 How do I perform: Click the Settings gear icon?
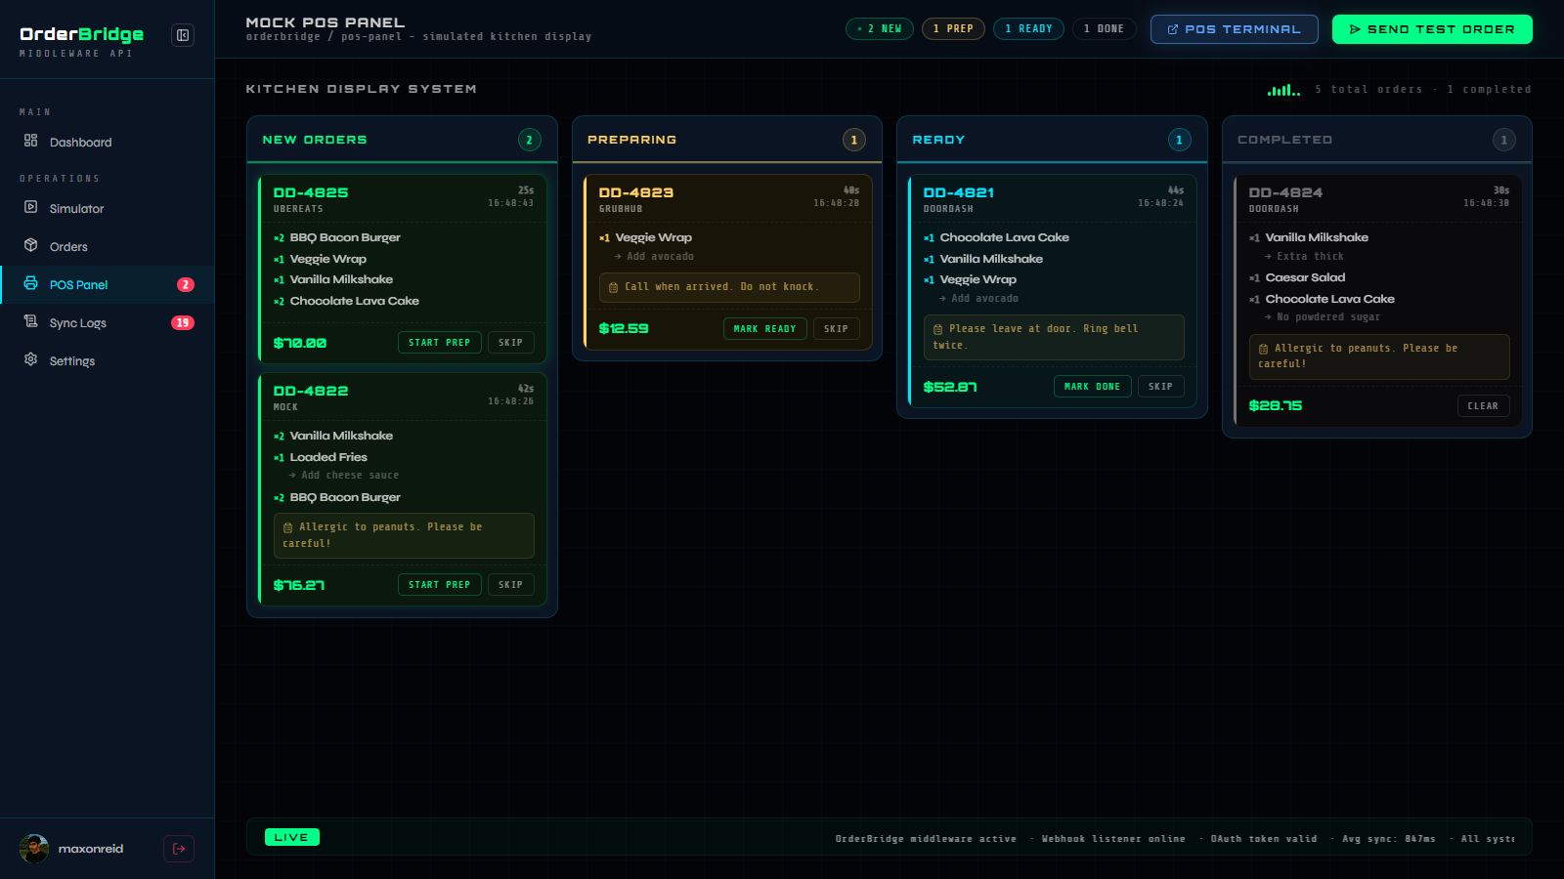(31, 360)
